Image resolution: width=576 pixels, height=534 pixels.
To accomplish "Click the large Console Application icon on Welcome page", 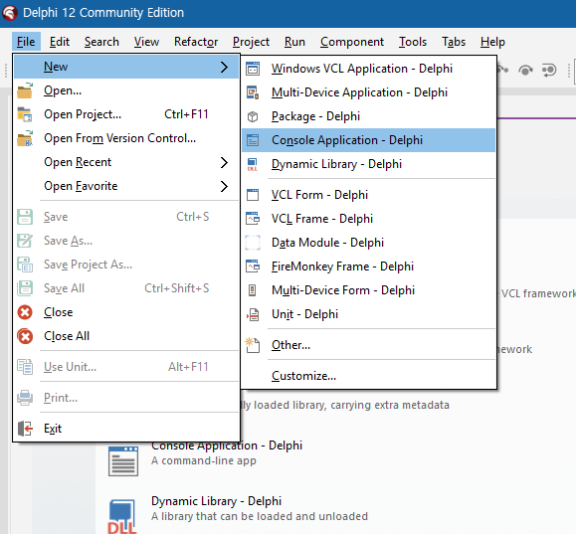I will [x=123, y=461].
